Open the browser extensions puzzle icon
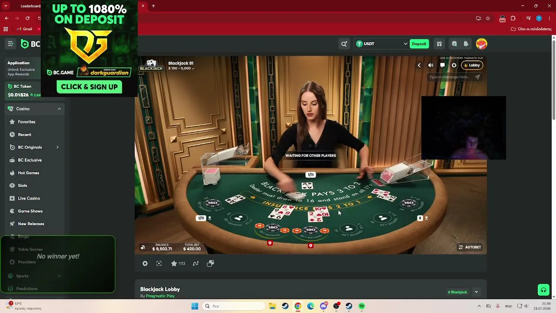Viewport: 556px width, 313px height. coord(513,18)
